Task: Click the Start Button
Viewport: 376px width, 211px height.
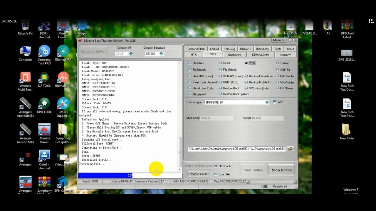Action: tap(253, 170)
